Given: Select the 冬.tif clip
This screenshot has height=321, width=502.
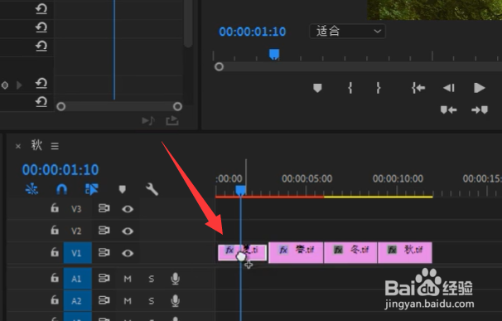Looking at the screenshot, I should (350, 253).
